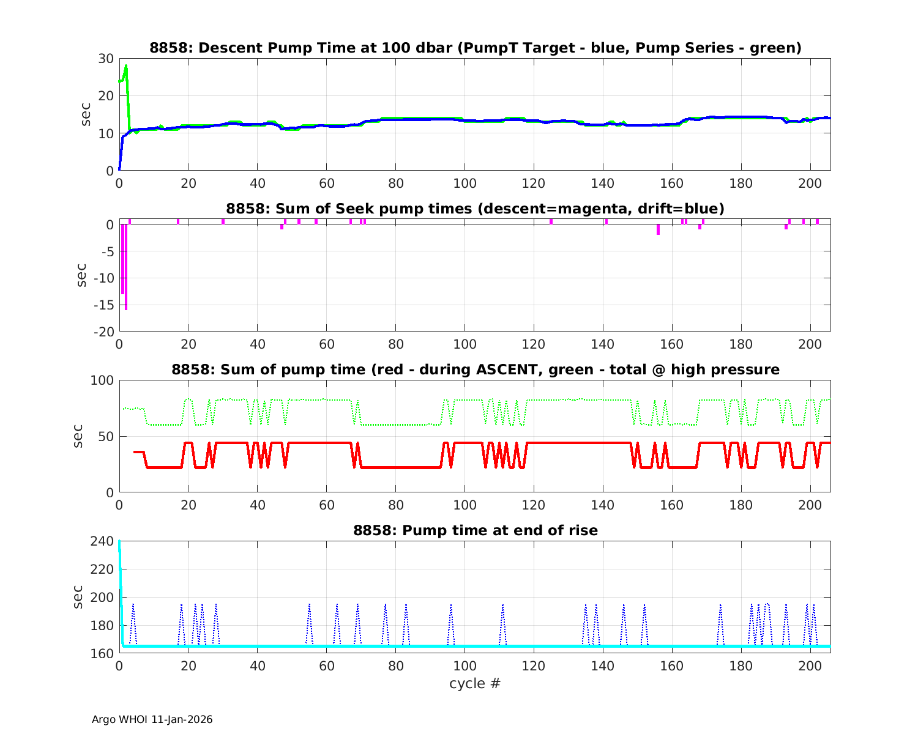The width and height of the screenshot is (918, 734).
Task: Click the green spike peak in the top plot
Action: point(126,67)
